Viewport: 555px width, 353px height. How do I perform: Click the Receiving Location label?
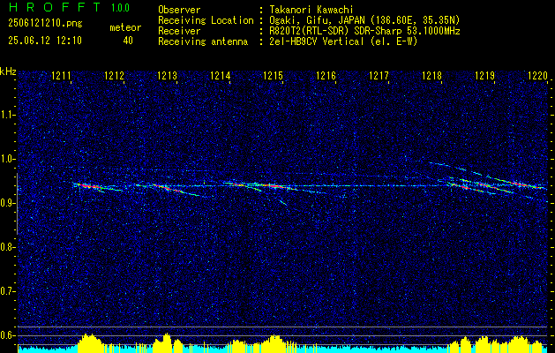pyautogui.click(x=206, y=20)
